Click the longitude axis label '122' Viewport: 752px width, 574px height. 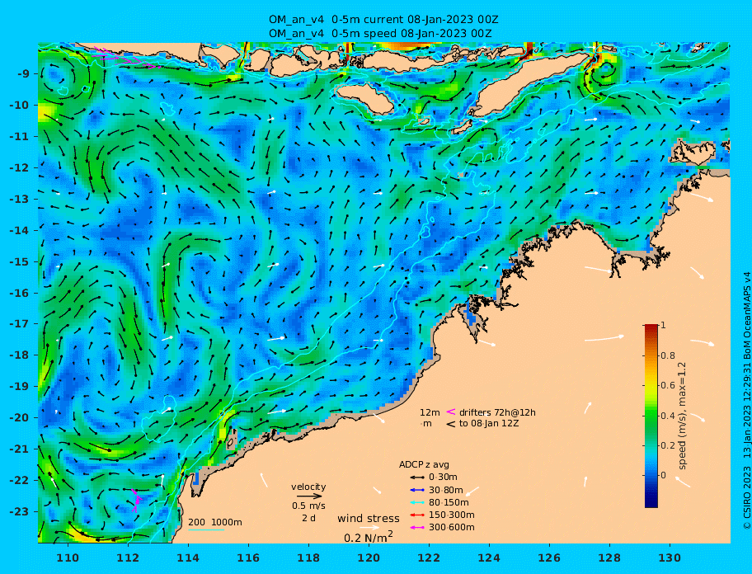(430, 558)
